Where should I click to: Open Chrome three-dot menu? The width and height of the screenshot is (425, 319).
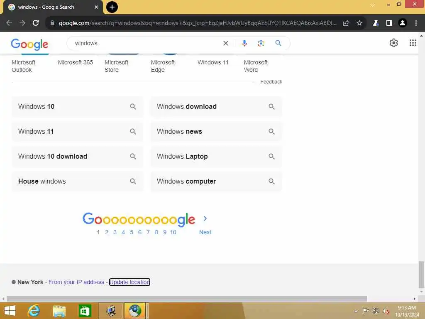[x=416, y=23]
